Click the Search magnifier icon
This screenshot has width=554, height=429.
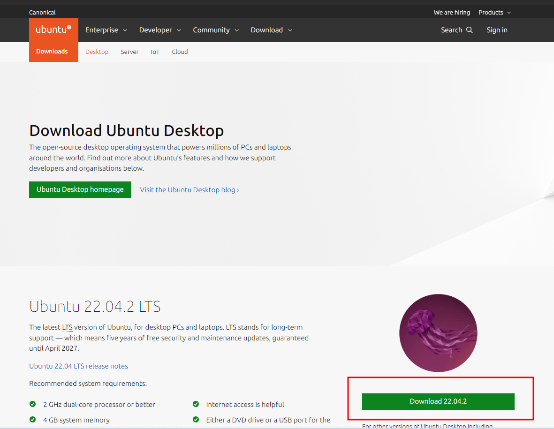click(x=469, y=30)
